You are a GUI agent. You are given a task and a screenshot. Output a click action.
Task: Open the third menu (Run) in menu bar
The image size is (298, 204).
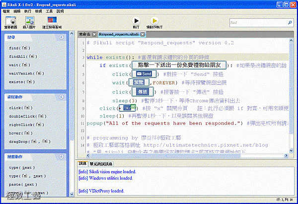click(x=28, y=11)
